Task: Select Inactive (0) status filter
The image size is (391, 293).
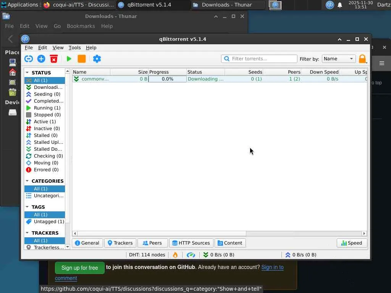Action: coord(45,128)
